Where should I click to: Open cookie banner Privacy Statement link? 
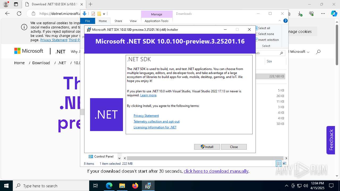(x=54, y=40)
